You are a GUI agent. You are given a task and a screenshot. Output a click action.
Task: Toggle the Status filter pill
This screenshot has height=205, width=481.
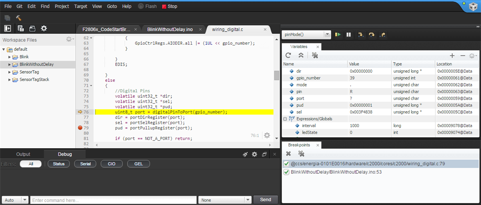(x=59, y=164)
